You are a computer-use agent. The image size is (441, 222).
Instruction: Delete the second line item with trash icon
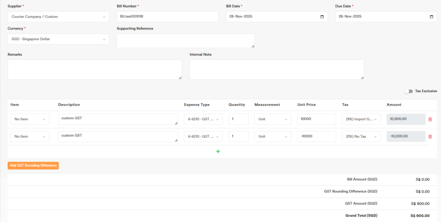tap(430, 137)
